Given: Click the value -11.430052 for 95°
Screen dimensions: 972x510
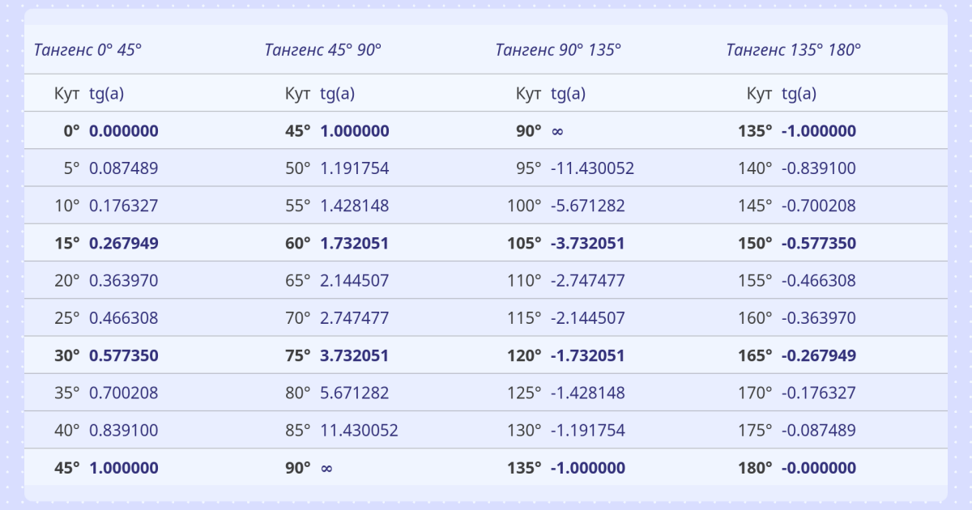Looking at the screenshot, I should point(592,168).
